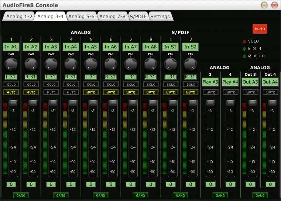Image resolution: width=281 pixels, height=201 pixels.
Task: Click the pan knob for In A4
Action: [x=71, y=64]
